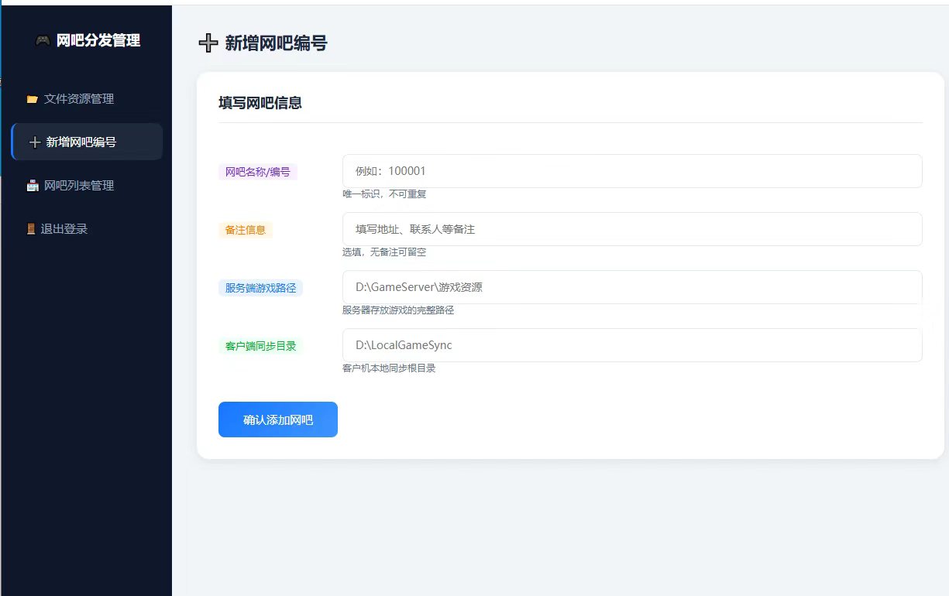Click the building icon for 网吧列表管理

pos(32,186)
